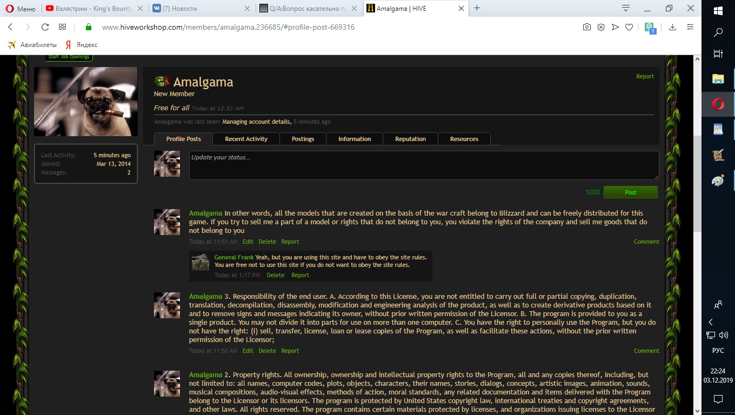The height and width of the screenshot is (415, 735).
Task: Switch the РУС input language
Action: coord(718,350)
